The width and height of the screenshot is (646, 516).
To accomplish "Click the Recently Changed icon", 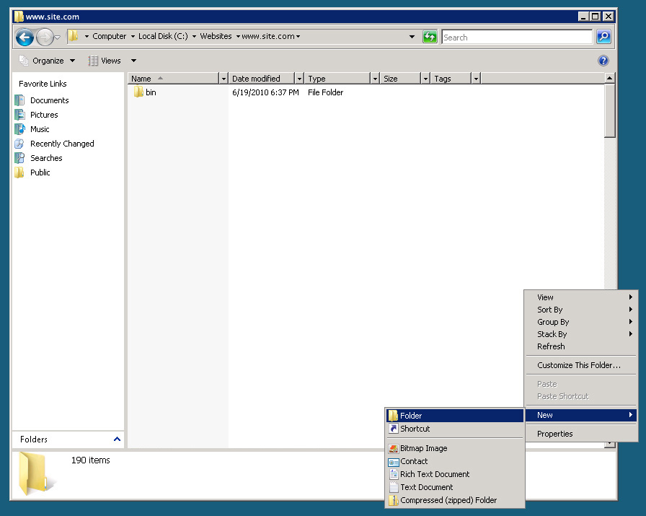I will [19, 144].
